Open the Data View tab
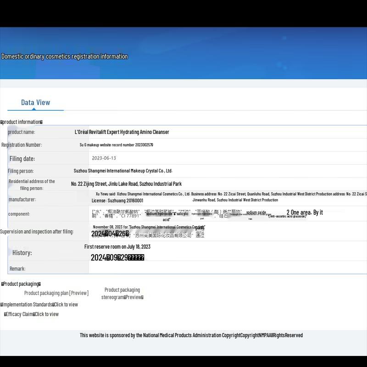 pos(35,102)
